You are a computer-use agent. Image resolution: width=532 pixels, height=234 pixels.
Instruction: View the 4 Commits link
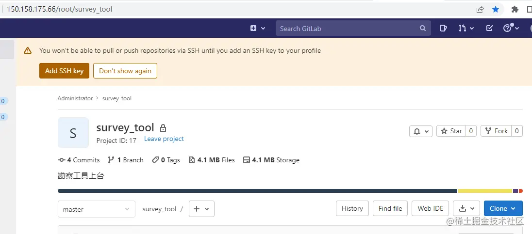click(79, 160)
